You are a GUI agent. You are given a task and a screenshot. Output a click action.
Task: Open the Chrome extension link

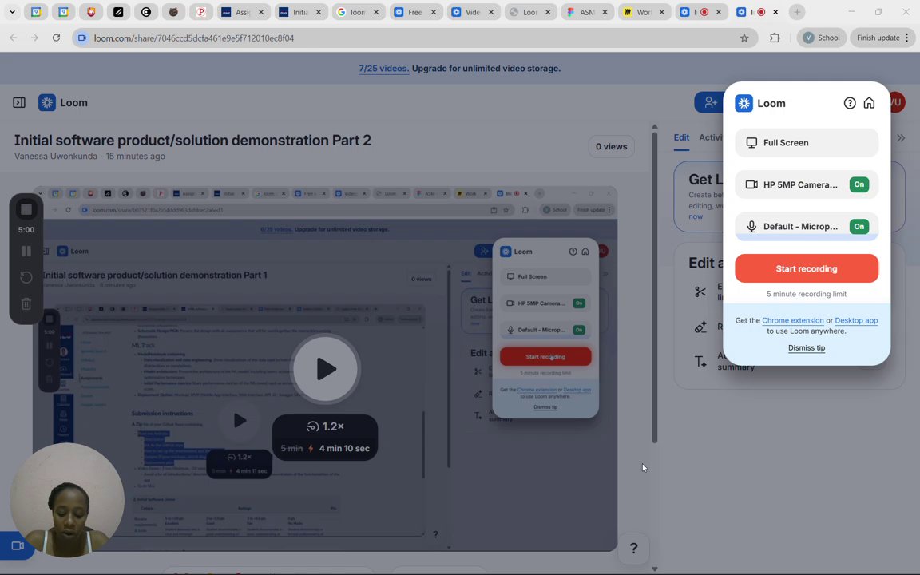tap(793, 320)
